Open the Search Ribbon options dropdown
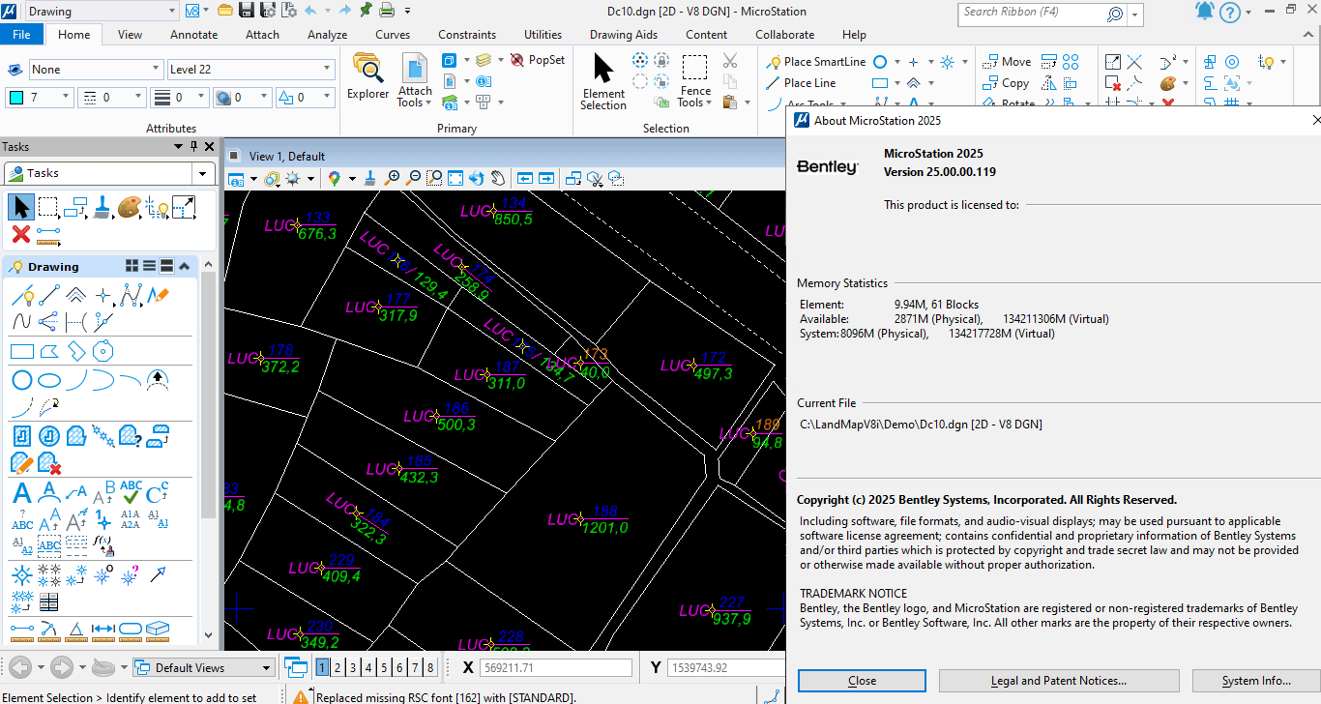Screen dimensions: 1321x704 (1135, 13)
